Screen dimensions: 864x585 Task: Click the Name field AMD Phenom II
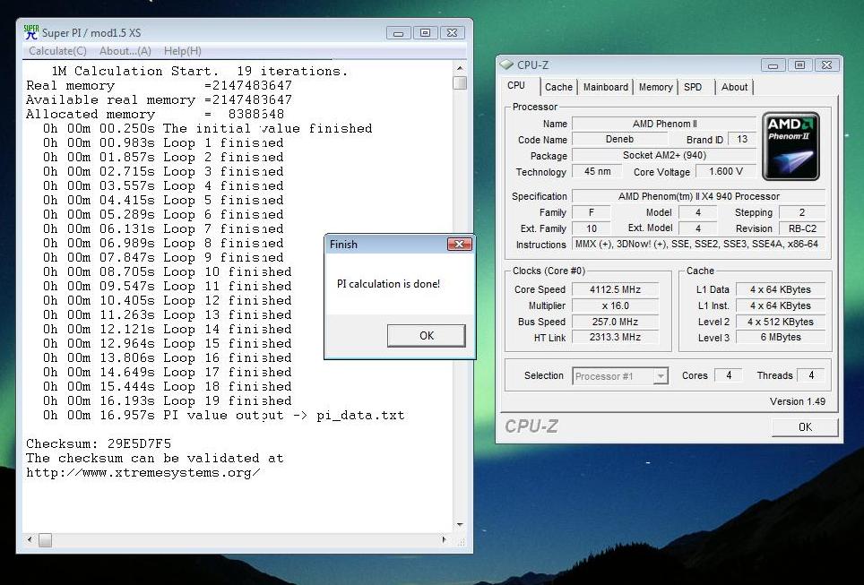(664, 124)
